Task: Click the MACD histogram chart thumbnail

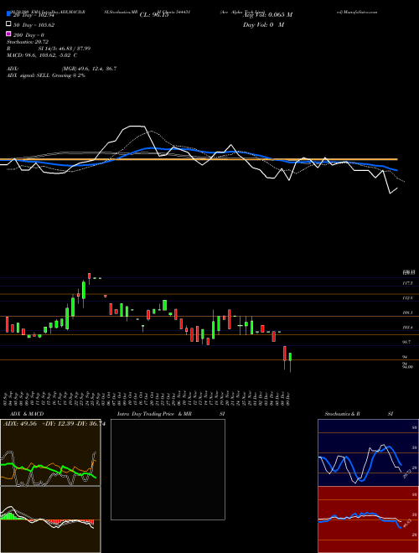Action: coord(50,519)
